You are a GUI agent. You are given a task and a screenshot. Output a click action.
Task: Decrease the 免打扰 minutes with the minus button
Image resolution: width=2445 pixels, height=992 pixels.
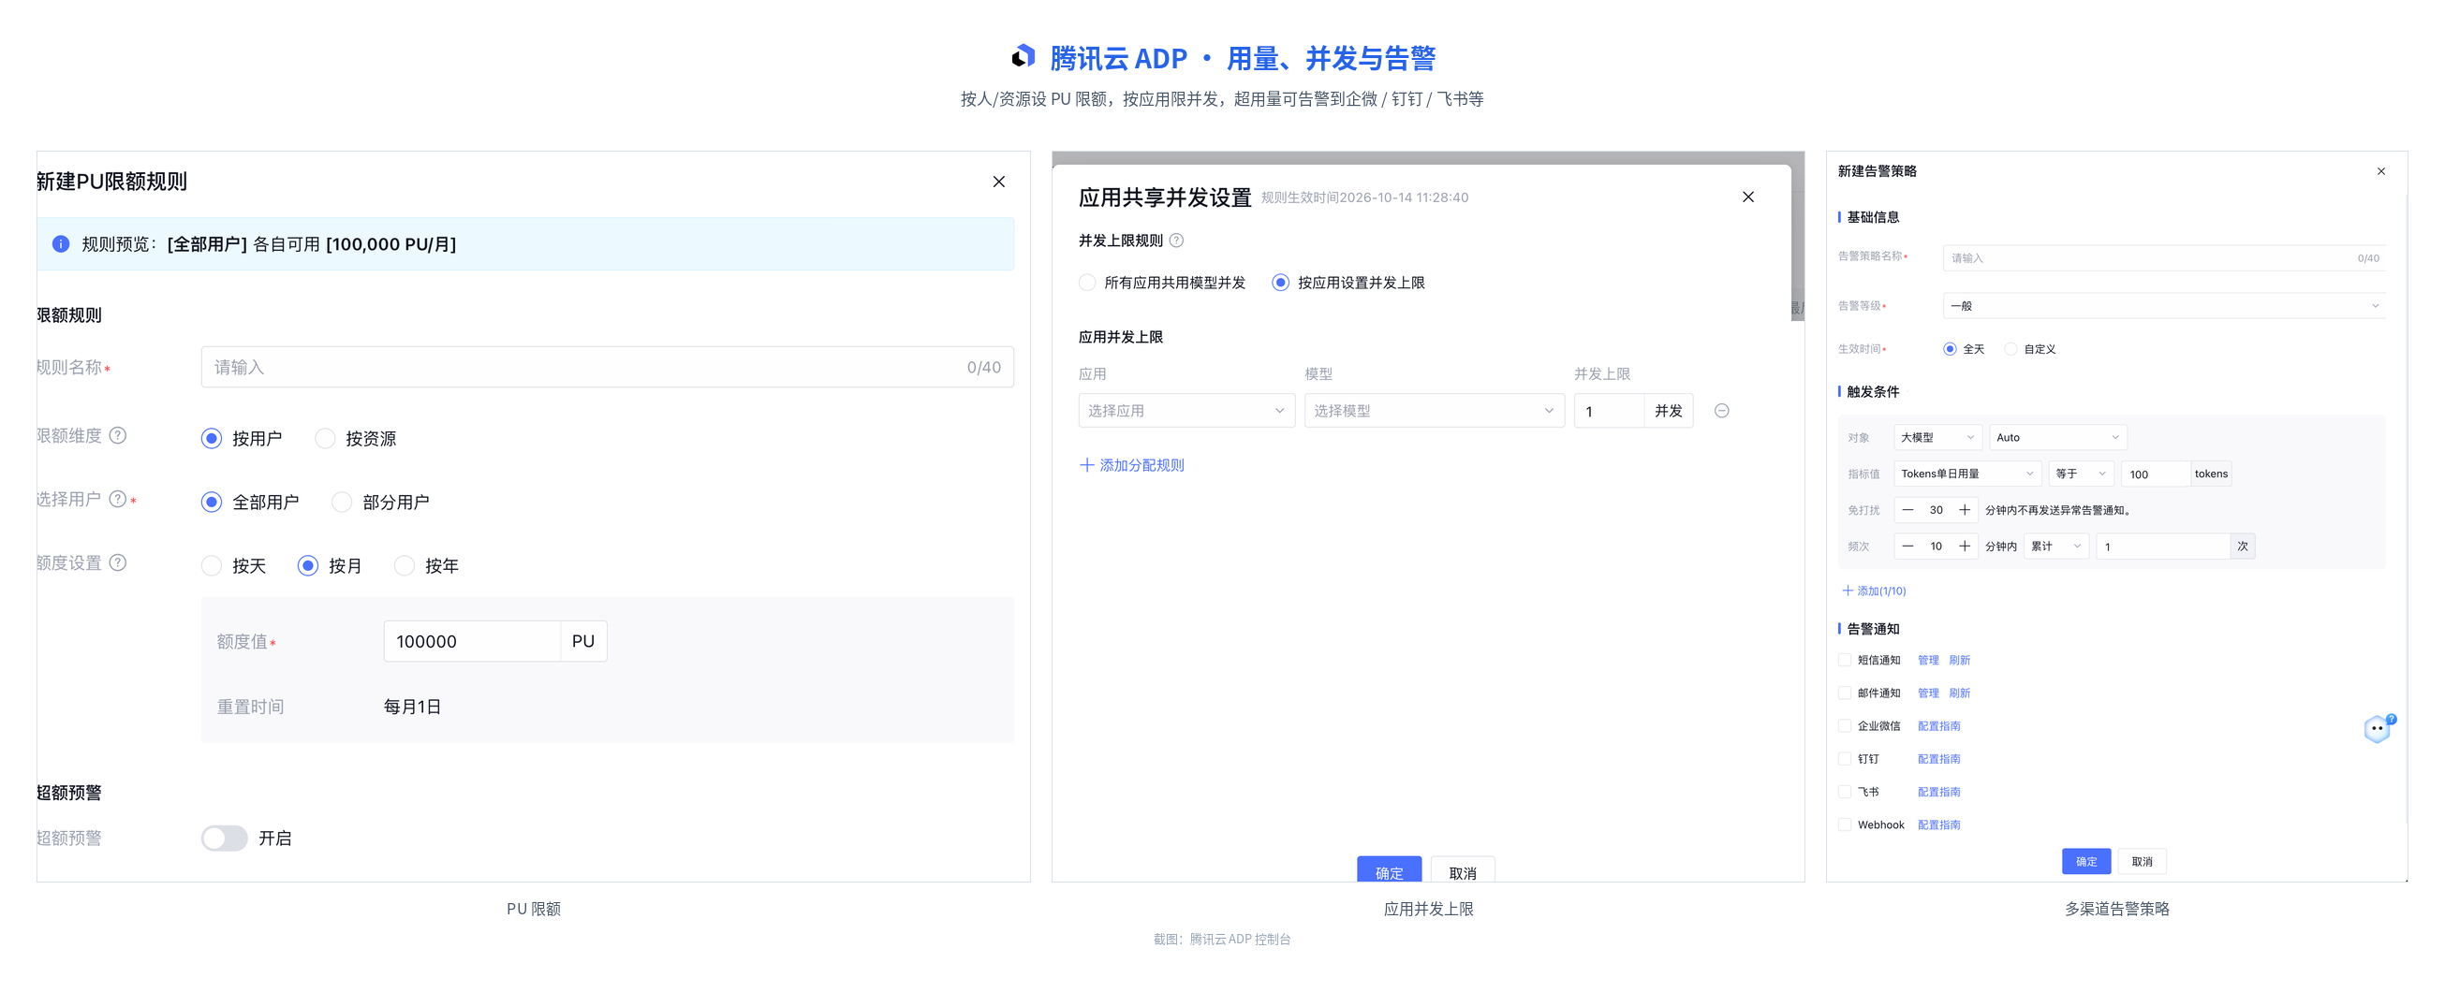coord(1907,510)
